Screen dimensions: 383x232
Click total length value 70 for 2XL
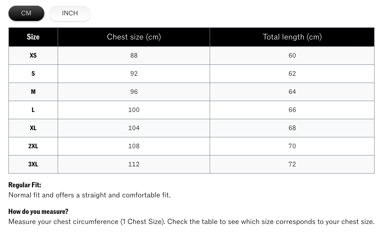[x=292, y=146]
